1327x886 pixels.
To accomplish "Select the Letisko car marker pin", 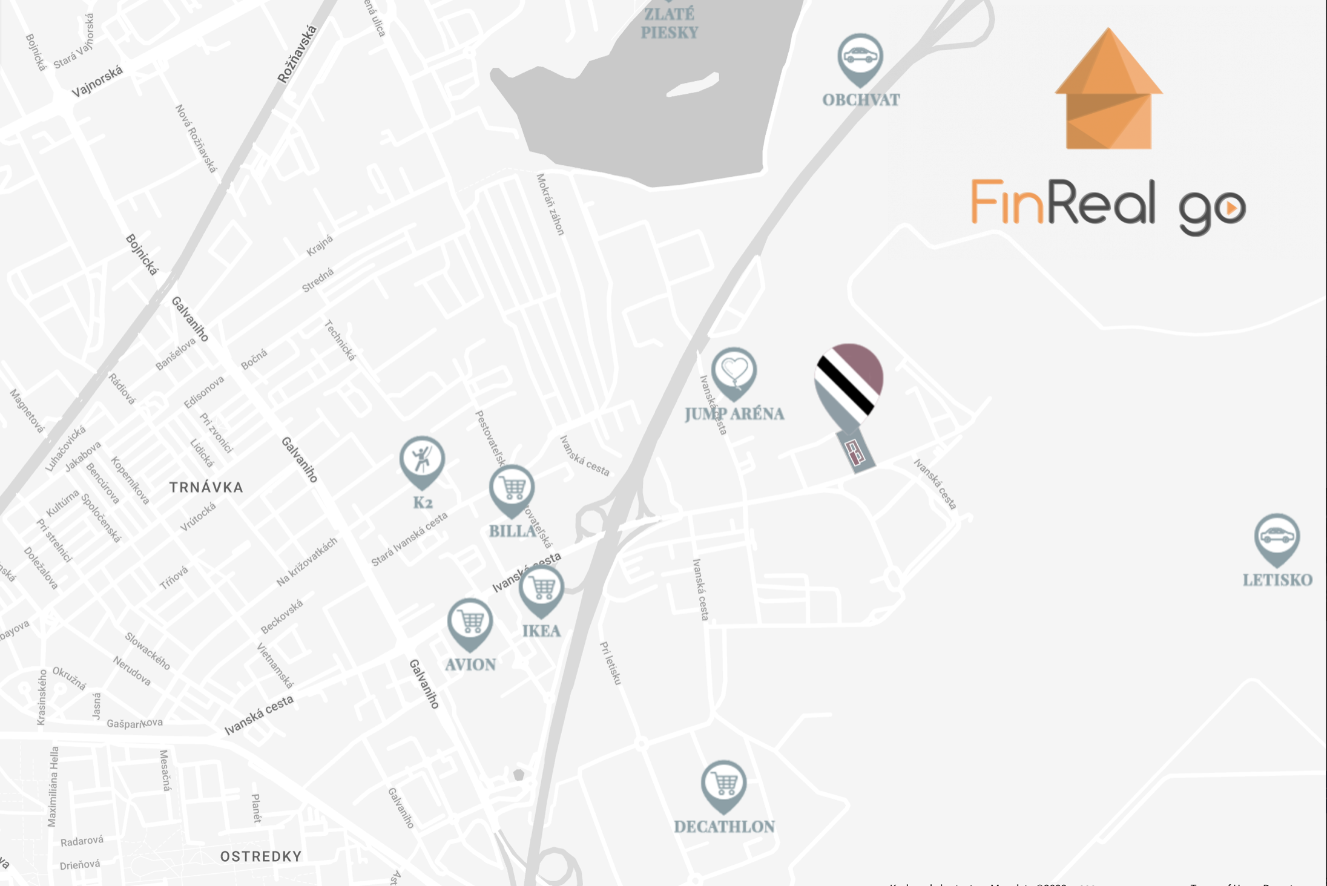I will click(1277, 540).
